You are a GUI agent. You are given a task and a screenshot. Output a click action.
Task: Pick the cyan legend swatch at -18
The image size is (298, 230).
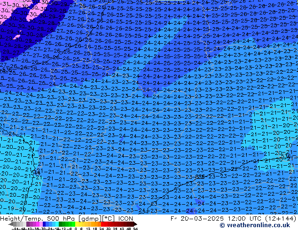57,224
